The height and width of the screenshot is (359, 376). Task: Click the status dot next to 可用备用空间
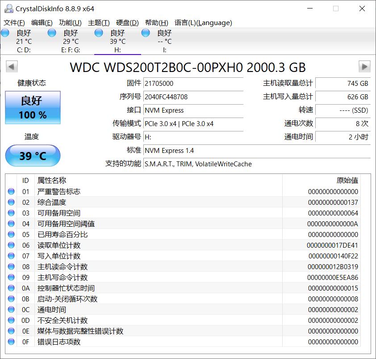(12, 213)
